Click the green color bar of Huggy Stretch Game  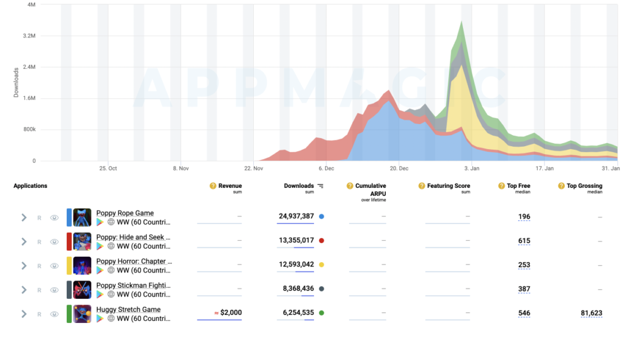pos(69,314)
